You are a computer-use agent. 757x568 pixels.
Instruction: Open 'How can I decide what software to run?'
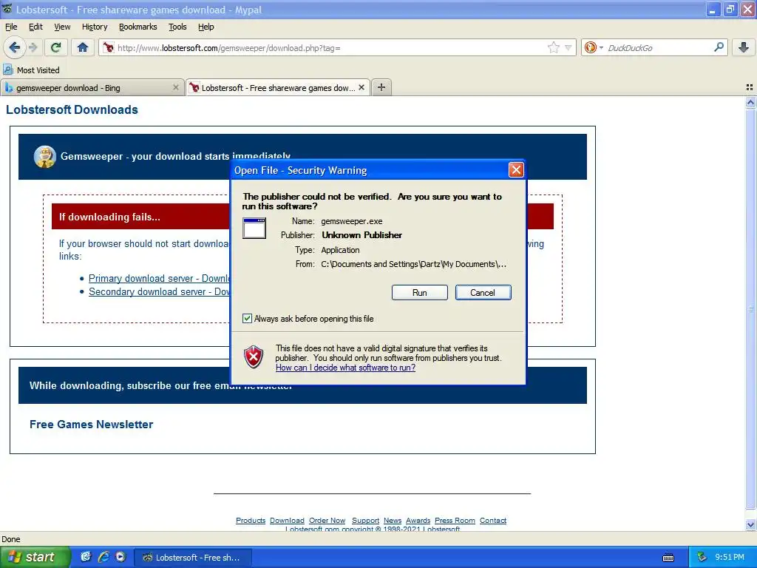[x=345, y=368]
